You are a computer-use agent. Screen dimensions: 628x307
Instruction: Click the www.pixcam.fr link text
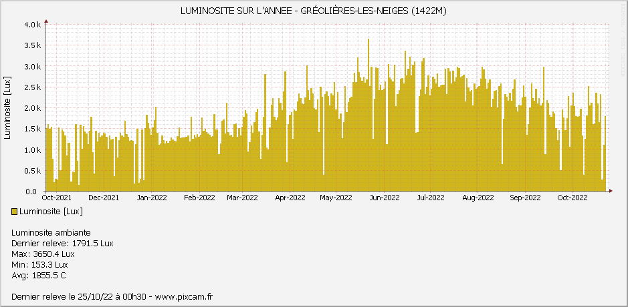[183, 296]
